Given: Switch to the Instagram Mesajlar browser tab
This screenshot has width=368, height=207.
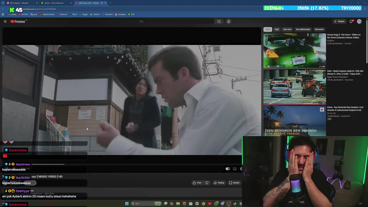Looking at the screenshot, I should [22, 3].
